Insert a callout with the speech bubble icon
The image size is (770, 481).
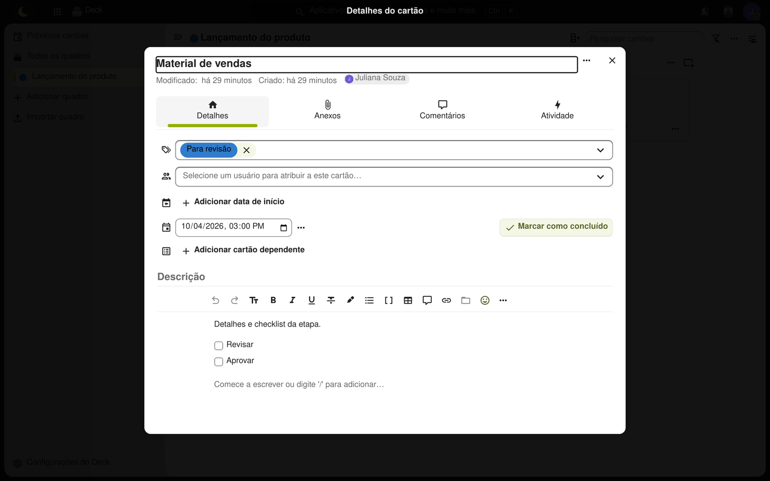[x=427, y=300]
